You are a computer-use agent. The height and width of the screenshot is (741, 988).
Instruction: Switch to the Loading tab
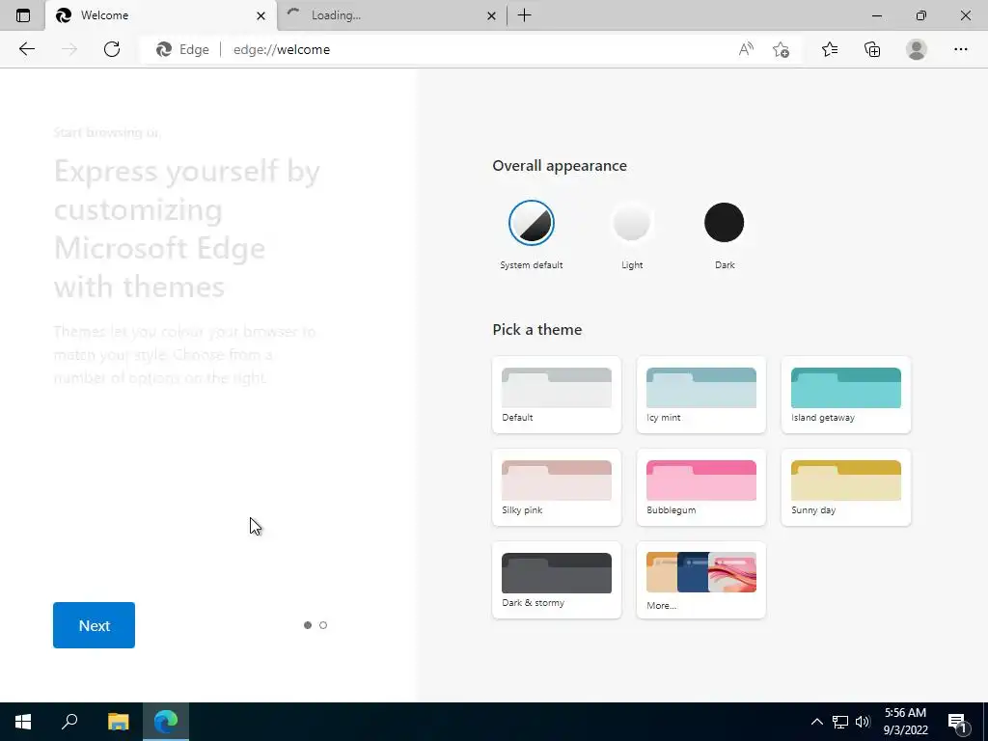coord(392,15)
